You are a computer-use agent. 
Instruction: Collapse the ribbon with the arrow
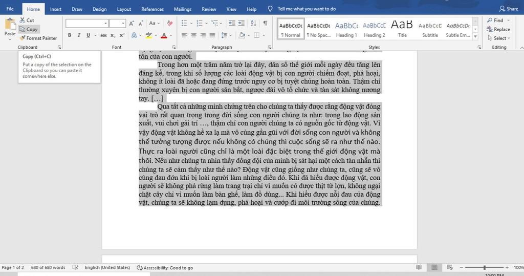521,48
